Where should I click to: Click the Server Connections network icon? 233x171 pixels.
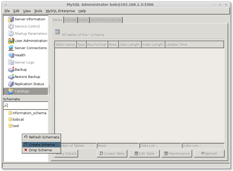pos(11,48)
